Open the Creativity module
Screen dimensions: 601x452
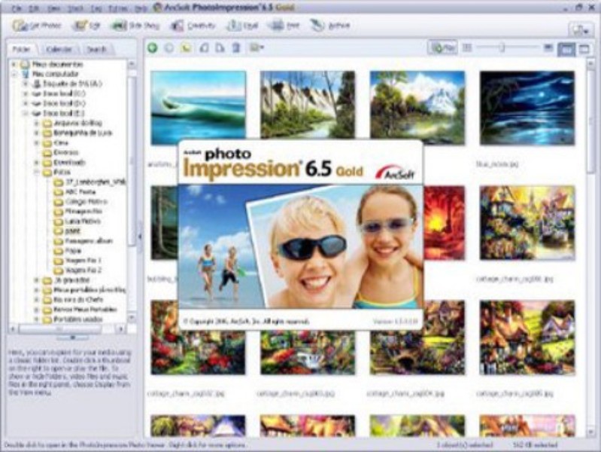click(193, 26)
